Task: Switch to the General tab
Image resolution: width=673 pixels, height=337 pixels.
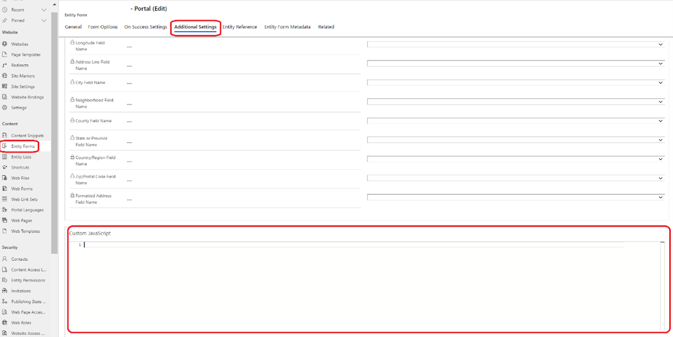Action: point(73,27)
